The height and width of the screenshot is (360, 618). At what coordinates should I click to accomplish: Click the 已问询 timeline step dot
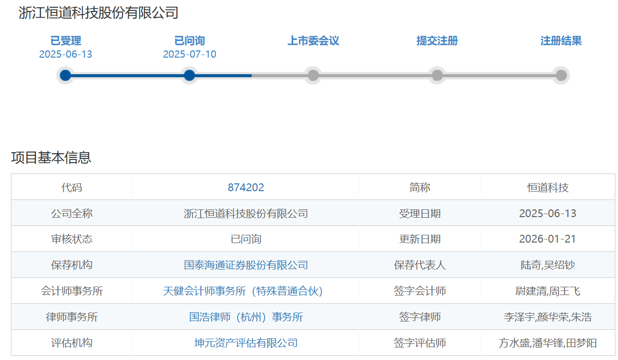coord(189,75)
